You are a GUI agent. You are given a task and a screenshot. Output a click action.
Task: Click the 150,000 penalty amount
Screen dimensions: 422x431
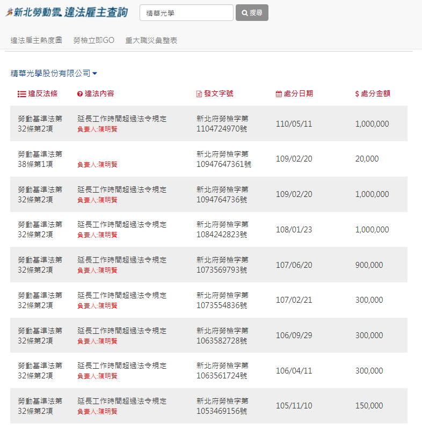click(x=369, y=406)
